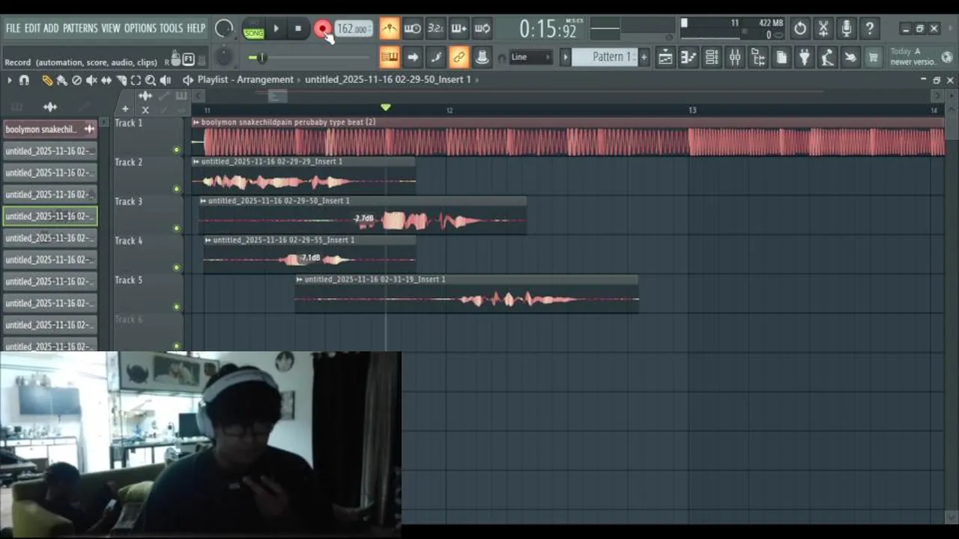This screenshot has height=539, width=959.
Task: Click the render/save-as scissors icon
Action: click(823, 29)
